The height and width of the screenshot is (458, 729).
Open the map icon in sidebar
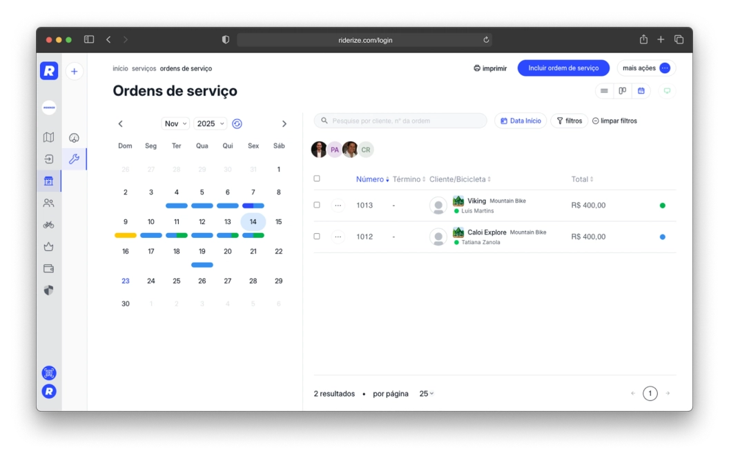tap(48, 137)
